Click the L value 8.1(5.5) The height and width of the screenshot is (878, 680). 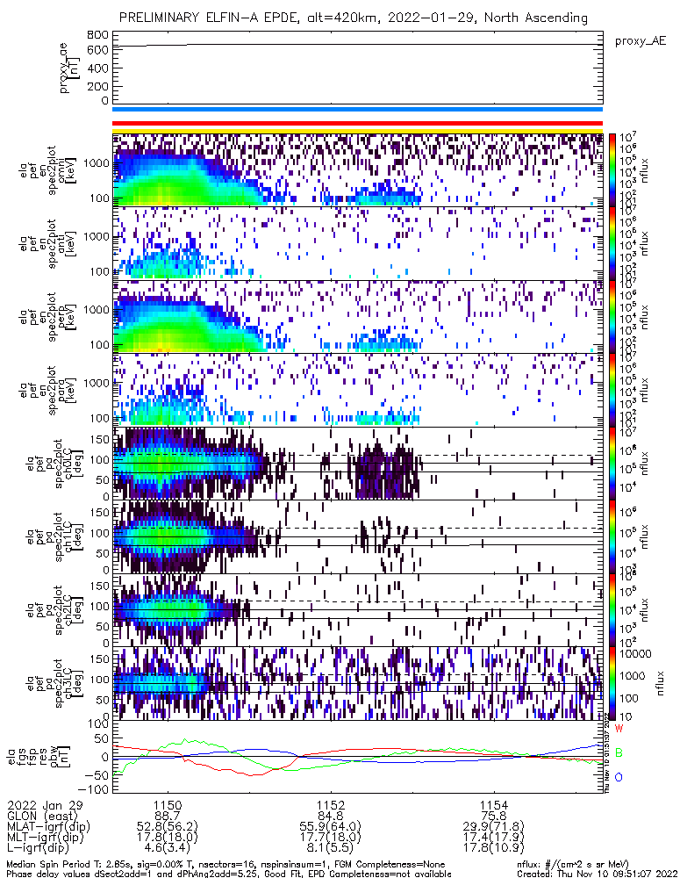click(331, 848)
